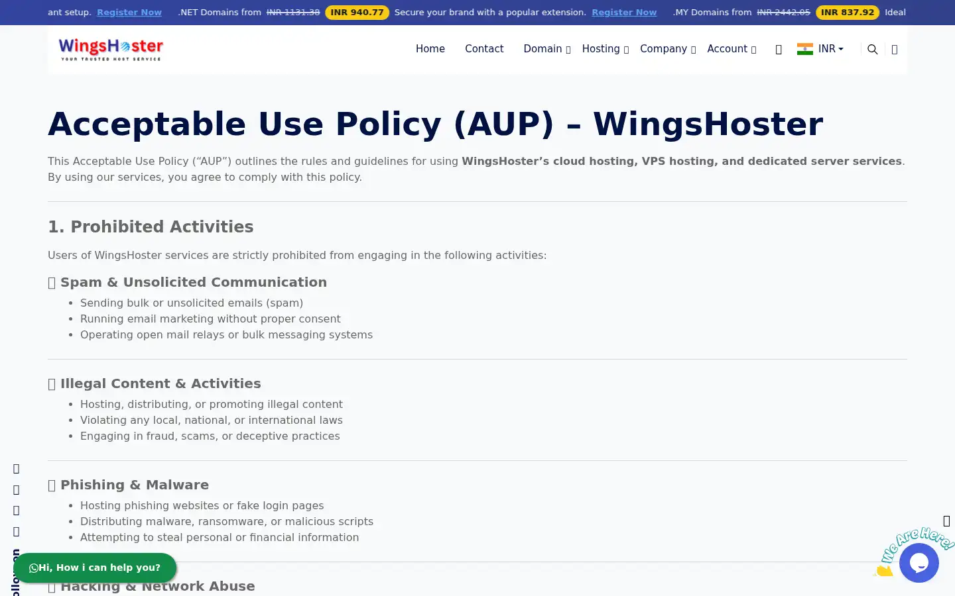Open the Contact page
The width and height of the screenshot is (955, 596).
[x=484, y=49]
